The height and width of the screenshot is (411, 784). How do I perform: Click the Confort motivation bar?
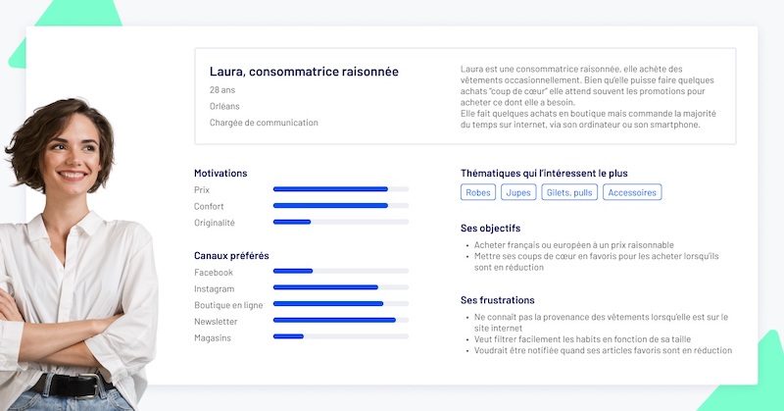[x=340, y=206]
